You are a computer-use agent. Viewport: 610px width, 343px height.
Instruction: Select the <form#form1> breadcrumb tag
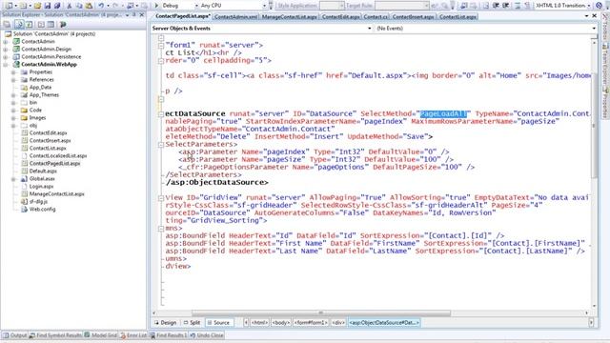click(311, 323)
